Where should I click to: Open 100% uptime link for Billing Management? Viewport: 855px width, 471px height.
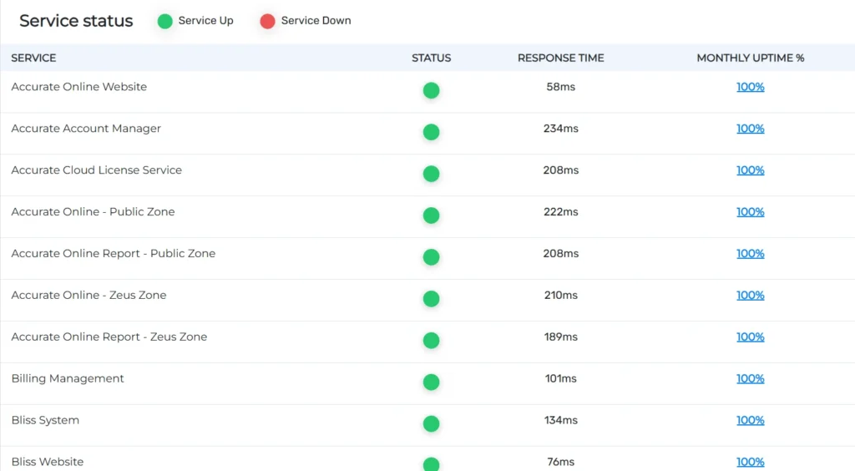point(751,379)
